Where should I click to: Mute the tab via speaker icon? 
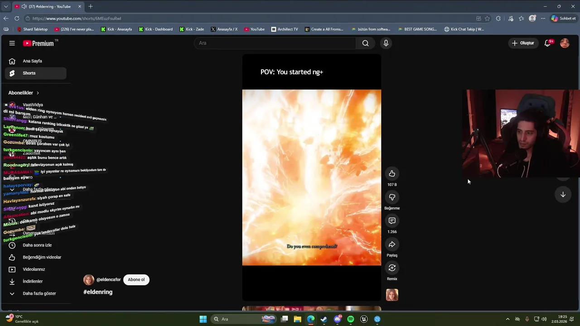click(24, 6)
